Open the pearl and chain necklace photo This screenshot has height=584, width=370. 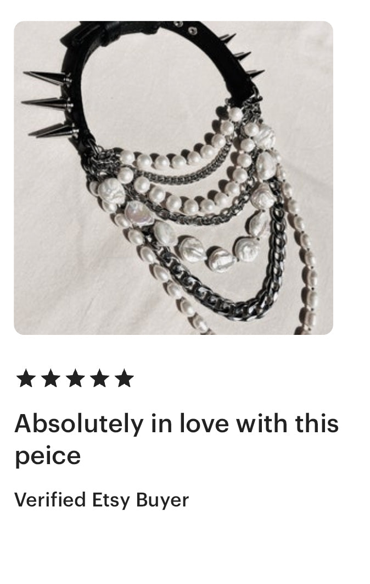tap(173, 178)
